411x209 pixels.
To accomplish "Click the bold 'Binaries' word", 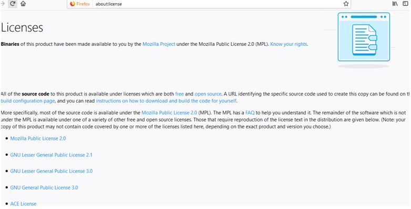I will tap(10, 44).
